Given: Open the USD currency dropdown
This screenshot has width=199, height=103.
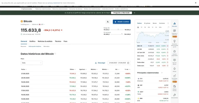Looking at the screenshot, I should click(x=42, y=24).
